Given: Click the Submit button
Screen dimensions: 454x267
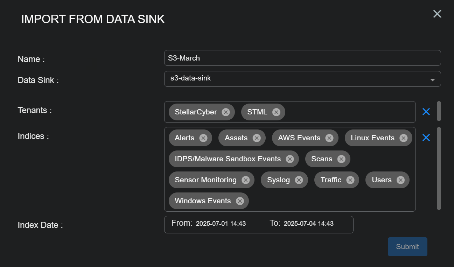Looking at the screenshot, I should (x=407, y=247).
